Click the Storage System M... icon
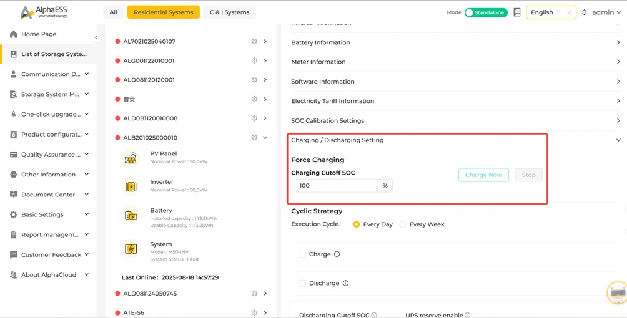Screen dimensions: 627x318 tap(14, 94)
